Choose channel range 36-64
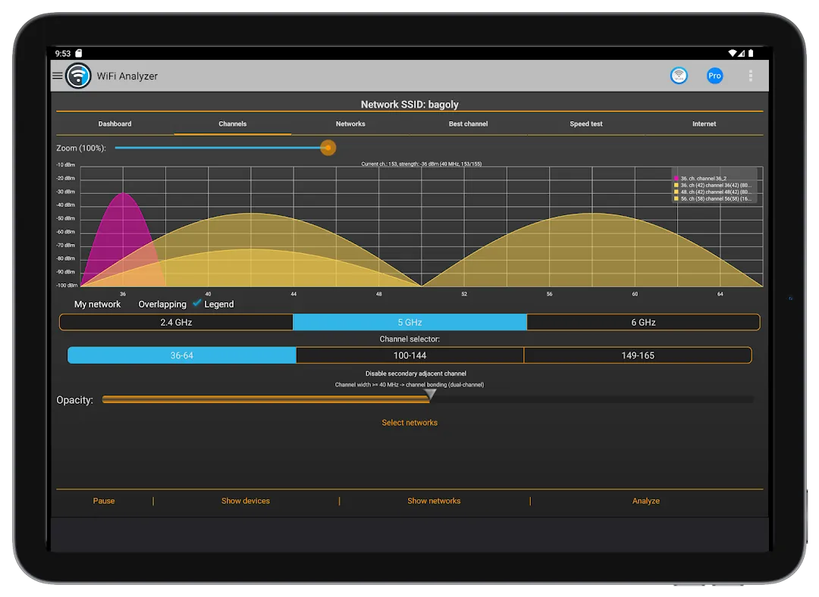This screenshot has width=819, height=597. point(182,355)
